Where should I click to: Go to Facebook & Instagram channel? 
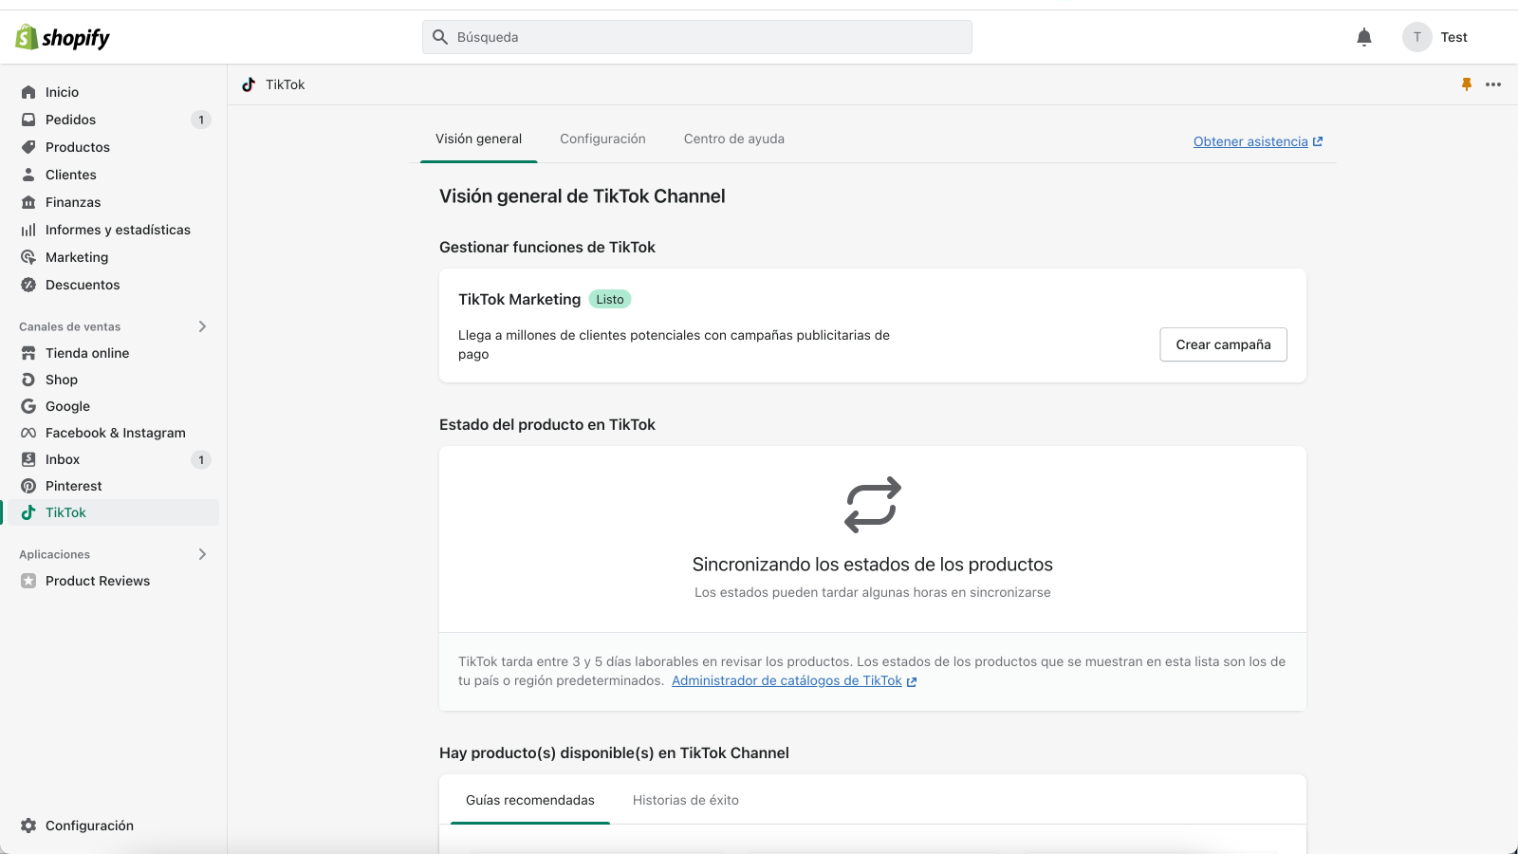[116, 433]
